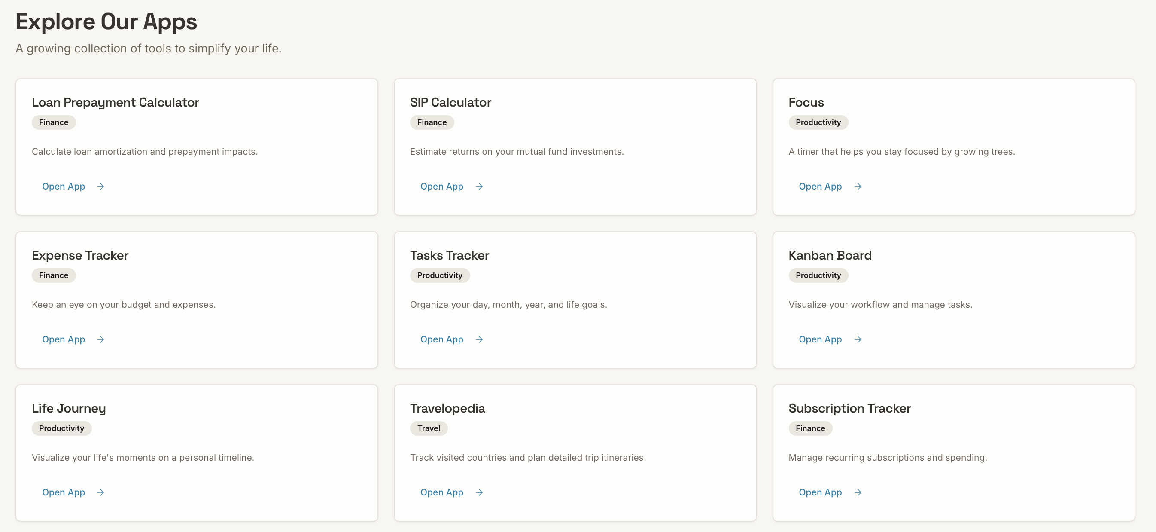Open App link for Tasks Tracker
This screenshot has height=532, width=1156.
[x=452, y=339]
